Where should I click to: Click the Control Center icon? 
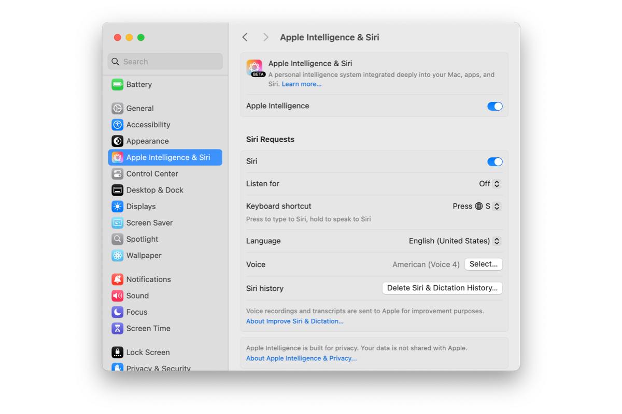click(118, 174)
